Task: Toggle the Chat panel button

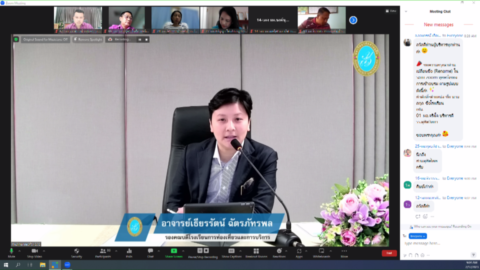Action: point(150,253)
